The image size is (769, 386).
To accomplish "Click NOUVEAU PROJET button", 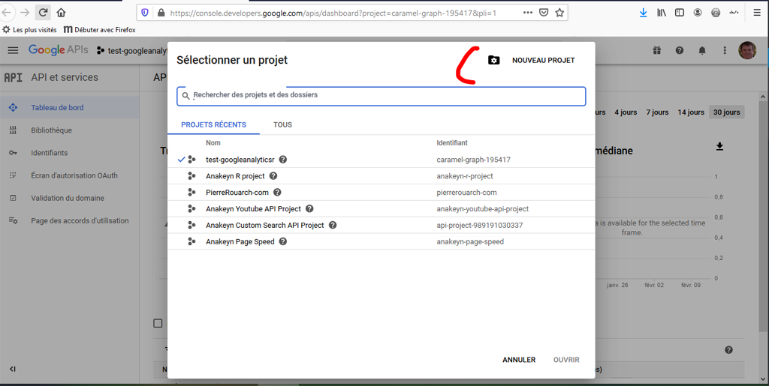I will pyautogui.click(x=544, y=60).
